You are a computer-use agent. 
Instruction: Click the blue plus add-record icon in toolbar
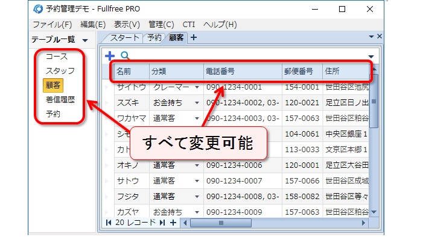click(x=110, y=56)
